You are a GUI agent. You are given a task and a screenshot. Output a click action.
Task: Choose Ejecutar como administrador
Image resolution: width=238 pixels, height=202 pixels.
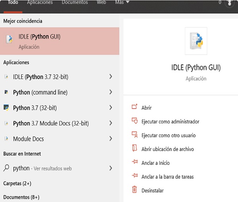170,122
